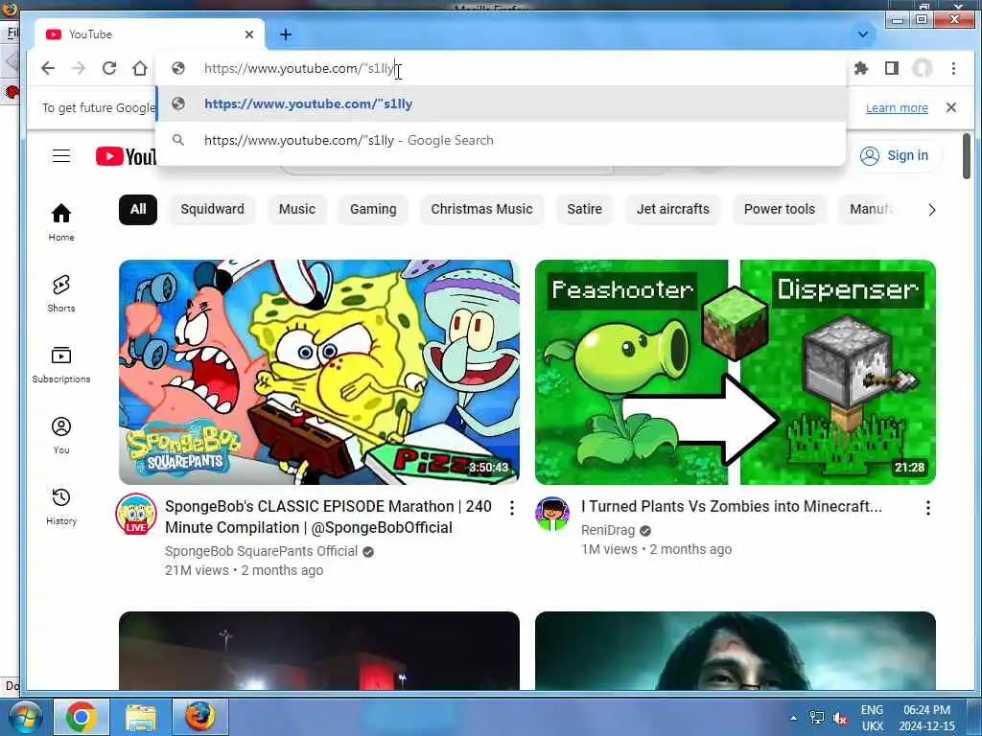The image size is (982, 736).
Task: Open the Chrome extensions puzzle icon
Action: 861,68
